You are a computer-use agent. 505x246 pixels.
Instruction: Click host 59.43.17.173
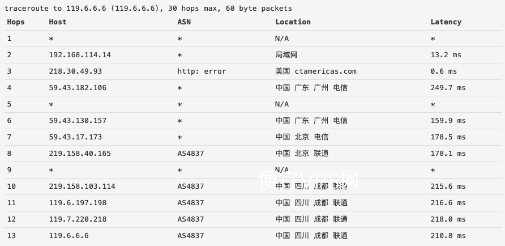(x=75, y=137)
